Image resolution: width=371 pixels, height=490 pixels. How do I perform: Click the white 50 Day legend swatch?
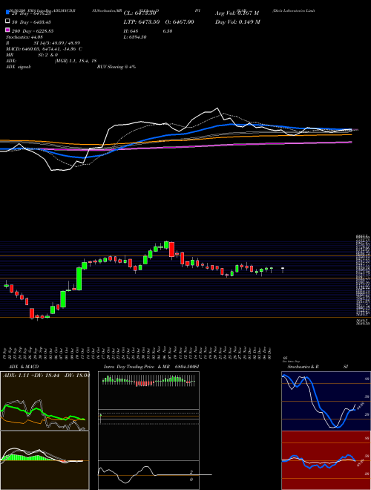pyautogui.click(x=8, y=22)
